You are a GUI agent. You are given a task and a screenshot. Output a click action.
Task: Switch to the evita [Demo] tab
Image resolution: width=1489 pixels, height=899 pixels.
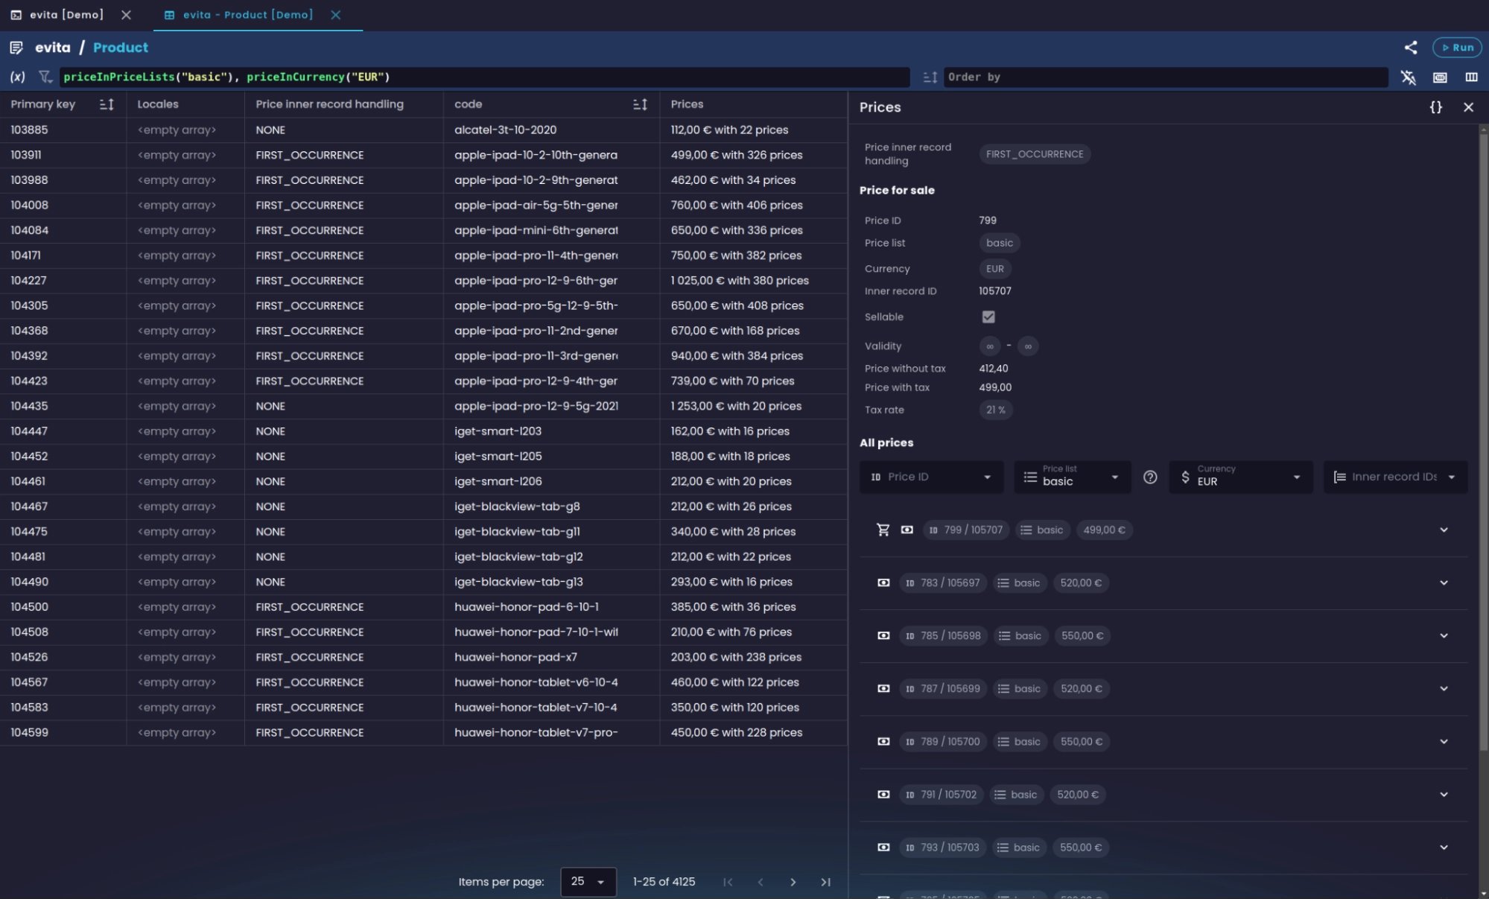pos(66,15)
